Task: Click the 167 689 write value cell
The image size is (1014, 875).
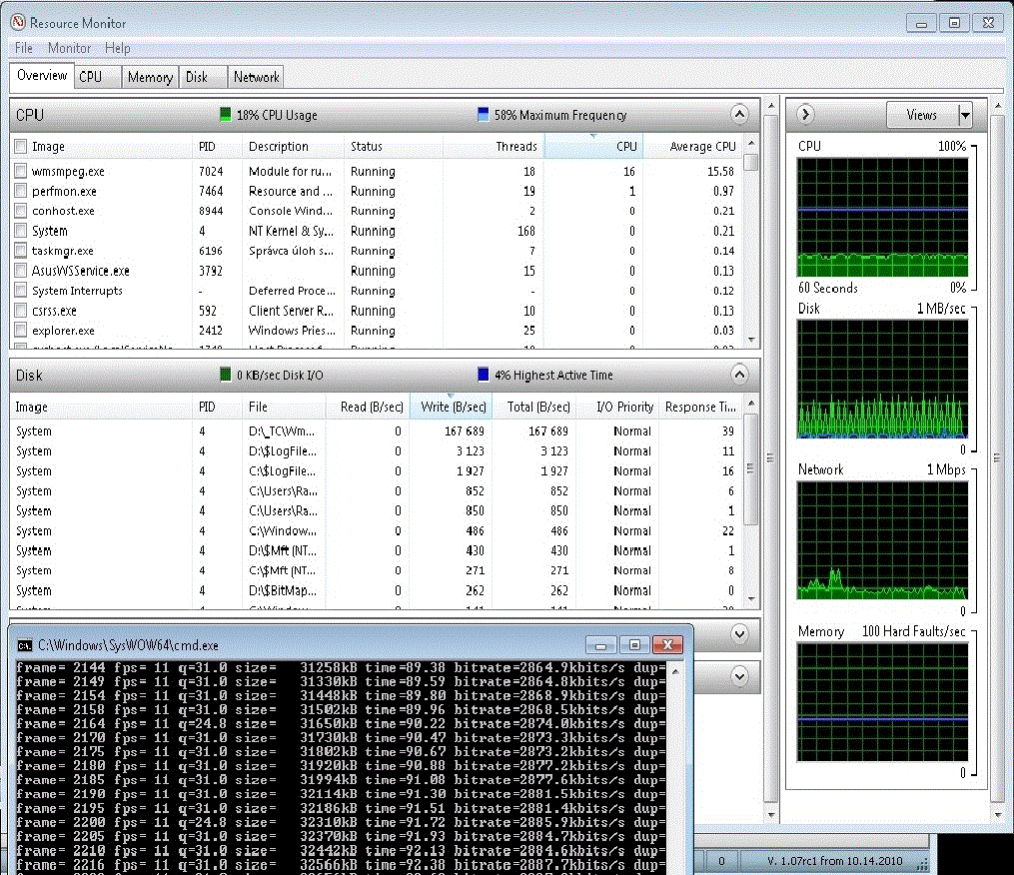Action: pos(464,431)
